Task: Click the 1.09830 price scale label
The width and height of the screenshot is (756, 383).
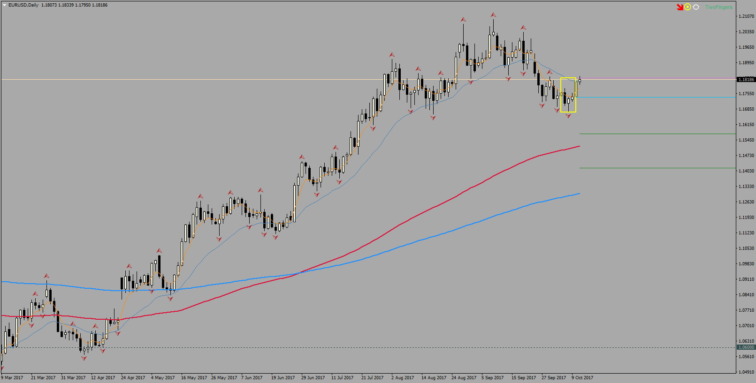Action: 747,264
